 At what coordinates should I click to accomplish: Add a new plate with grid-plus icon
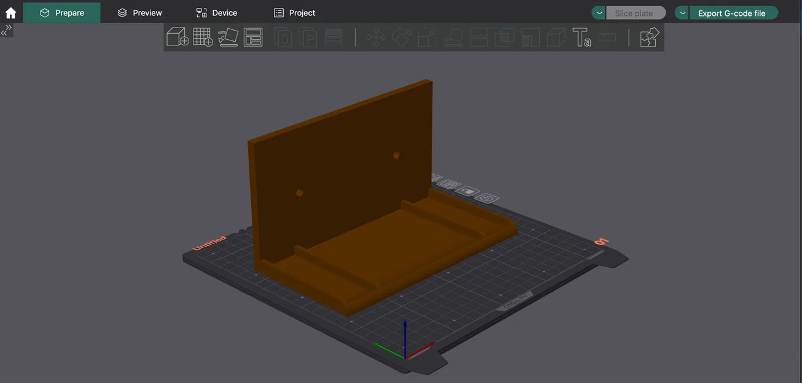(x=203, y=37)
